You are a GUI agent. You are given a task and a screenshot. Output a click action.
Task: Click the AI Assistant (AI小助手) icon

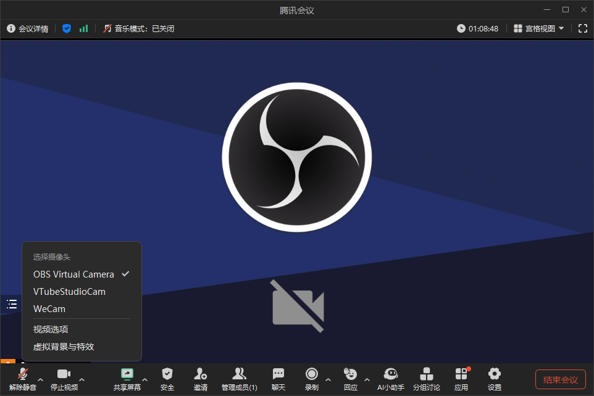(x=390, y=374)
